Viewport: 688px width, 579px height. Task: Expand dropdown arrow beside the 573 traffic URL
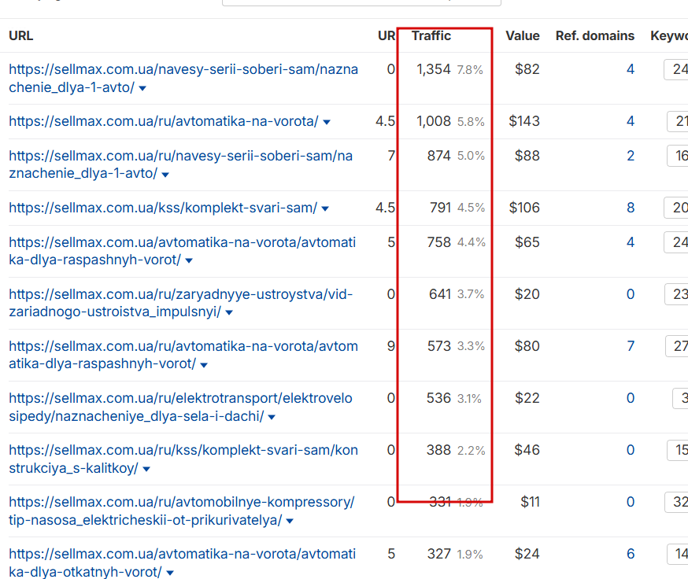pos(204,364)
